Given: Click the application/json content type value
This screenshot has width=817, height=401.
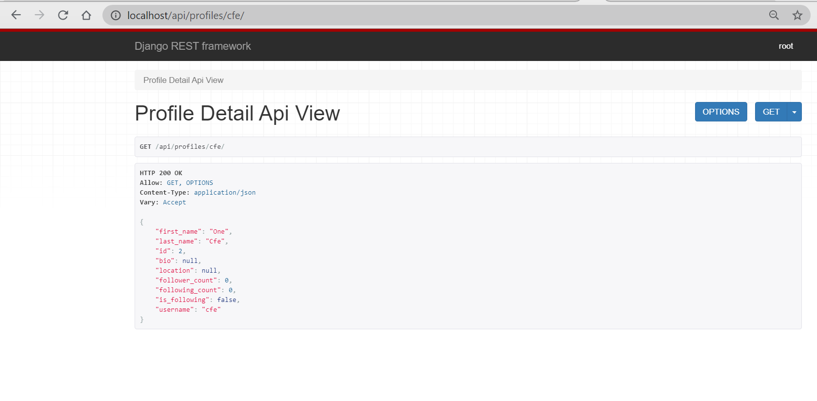Looking at the screenshot, I should coord(225,193).
